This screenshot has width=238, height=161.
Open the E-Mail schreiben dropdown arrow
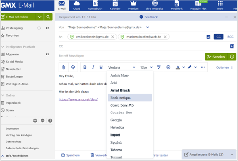coord(40,17)
